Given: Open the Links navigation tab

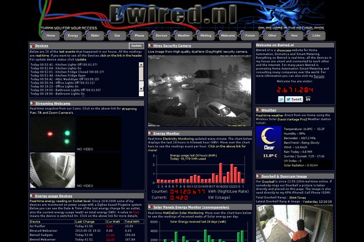Looking at the screenshot, I should click(x=317, y=36).
